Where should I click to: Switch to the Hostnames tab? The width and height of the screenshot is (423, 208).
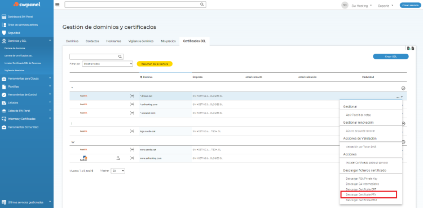[x=113, y=41]
